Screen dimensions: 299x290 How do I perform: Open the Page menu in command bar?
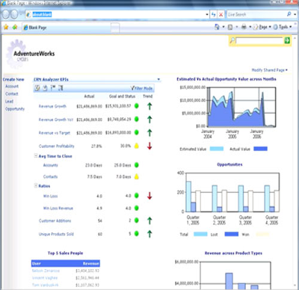point(262,27)
